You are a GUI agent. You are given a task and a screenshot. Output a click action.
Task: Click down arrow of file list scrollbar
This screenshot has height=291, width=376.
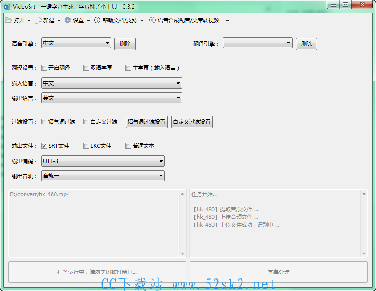pyautogui.click(x=182, y=254)
